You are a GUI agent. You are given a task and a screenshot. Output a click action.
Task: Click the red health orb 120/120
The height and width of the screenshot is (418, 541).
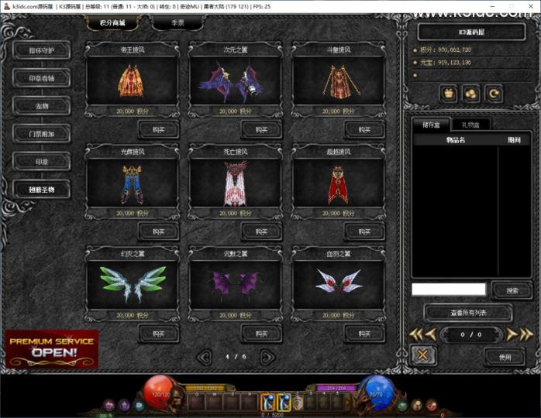[160, 393]
